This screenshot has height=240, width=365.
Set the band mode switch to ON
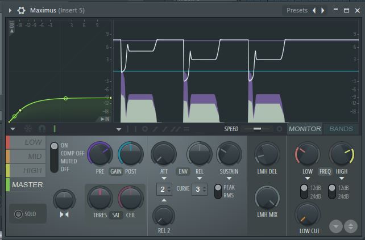(64, 145)
